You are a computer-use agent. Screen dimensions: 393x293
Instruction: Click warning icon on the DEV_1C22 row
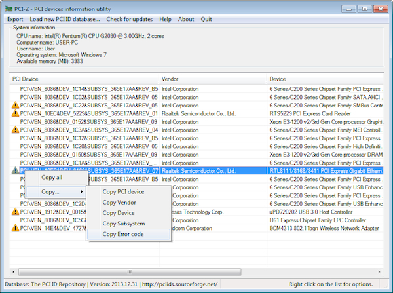point(15,105)
